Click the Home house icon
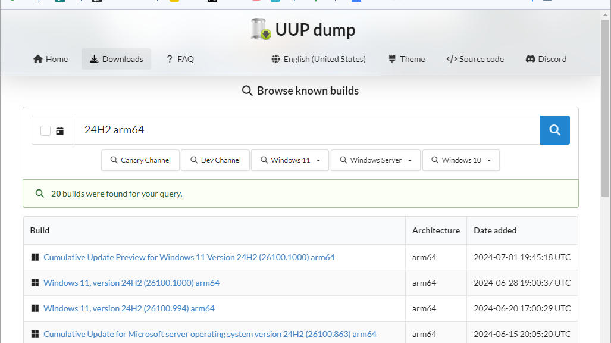 (38, 59)
